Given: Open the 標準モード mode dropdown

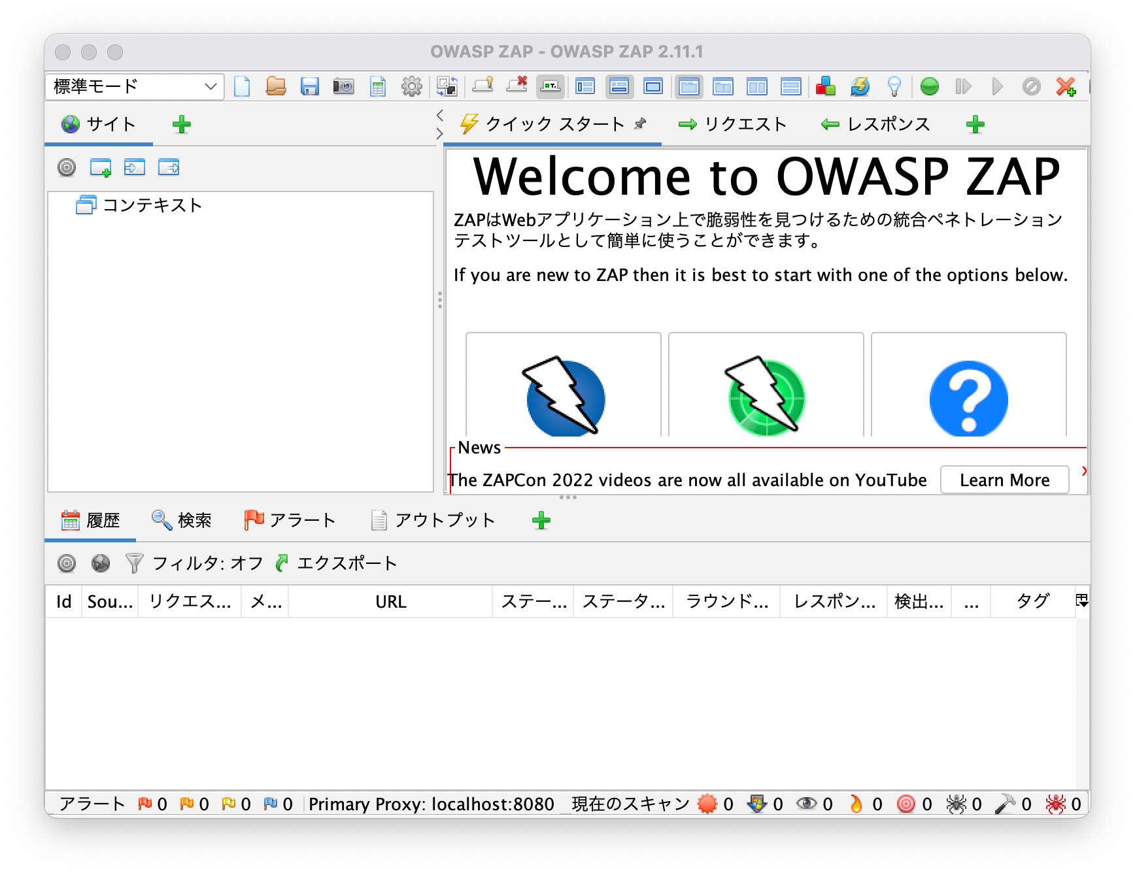Looking at the screenshot, I should [x=135, y=86].
